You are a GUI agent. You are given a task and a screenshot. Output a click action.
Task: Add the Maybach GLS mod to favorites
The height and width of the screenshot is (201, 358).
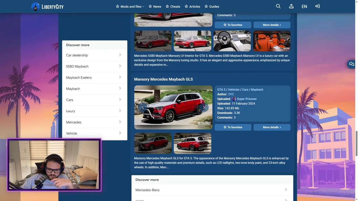[x=233, y=127]
